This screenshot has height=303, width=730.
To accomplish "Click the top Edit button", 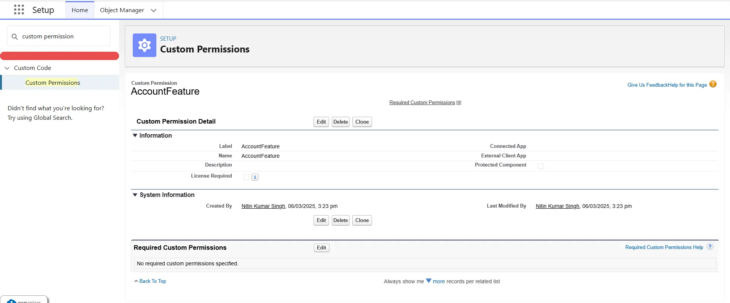I will [321, 122].
